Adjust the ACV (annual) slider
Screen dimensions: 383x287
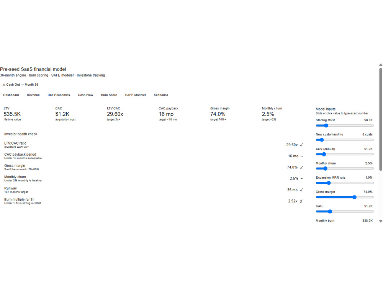[x=345, y=154]
